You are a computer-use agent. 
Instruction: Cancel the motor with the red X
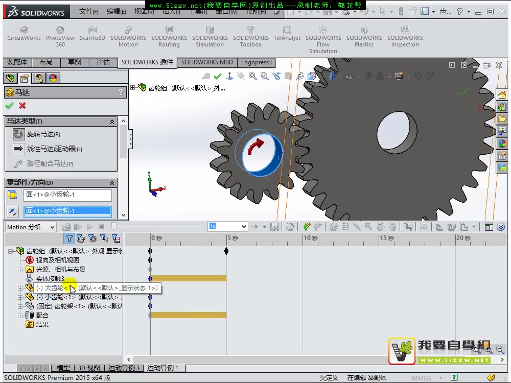(x=22, y=106)
